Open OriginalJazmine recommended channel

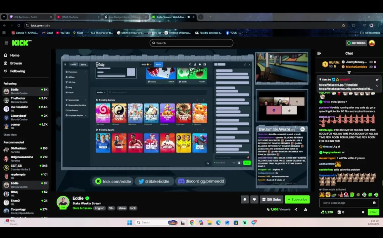point(25,159)
